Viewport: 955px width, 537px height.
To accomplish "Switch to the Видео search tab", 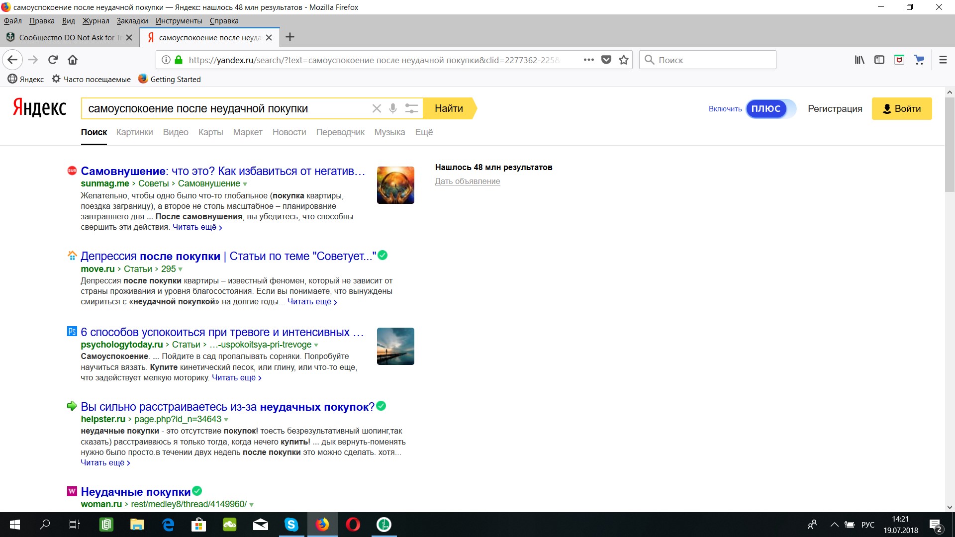I will [x=176, y=132].
